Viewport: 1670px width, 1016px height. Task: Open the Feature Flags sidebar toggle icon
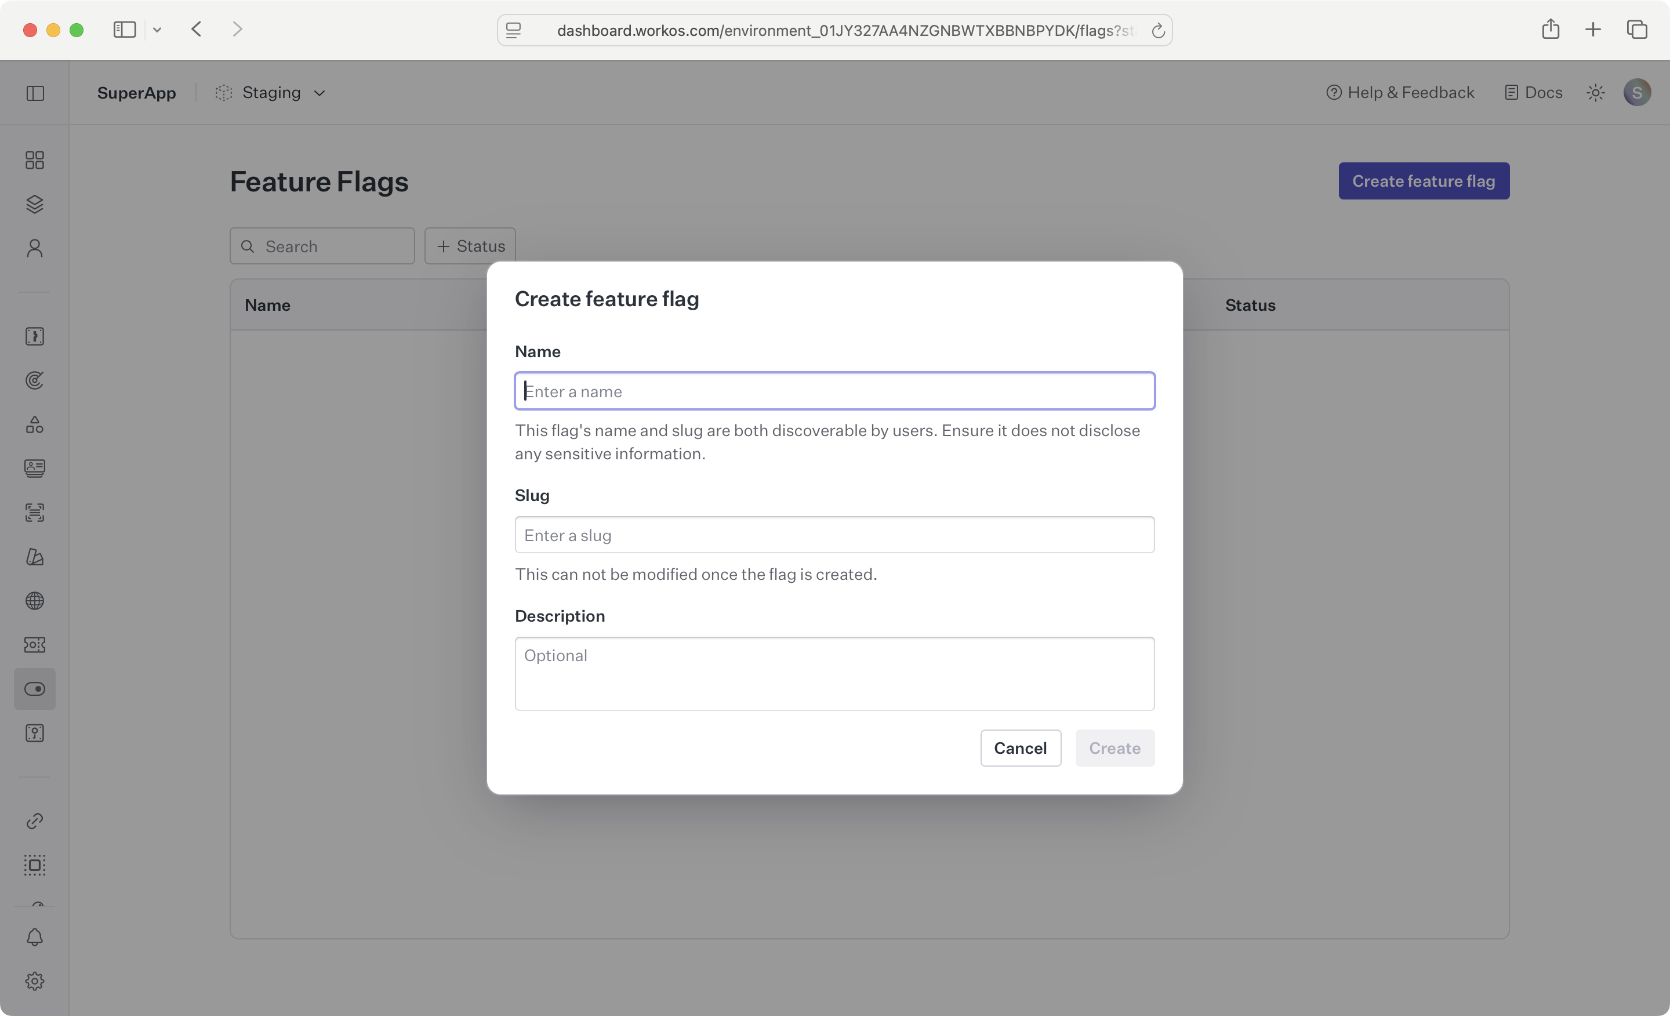coord(35,688)
